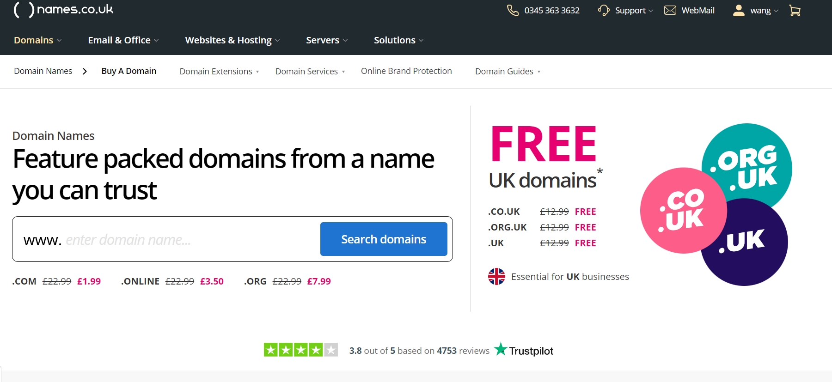Click the .UK FREE offer row
Image resolution: width=832 pixels, height=382 pixels.
[542, 243]
